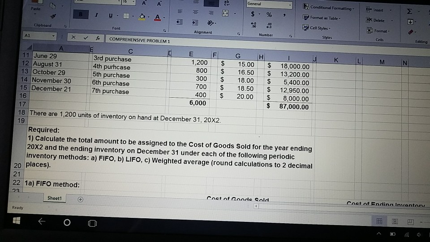Viewport: 430px width, 242px height.
Task: Select column C header
Action: pyautogui.click(x=130, y=51)
